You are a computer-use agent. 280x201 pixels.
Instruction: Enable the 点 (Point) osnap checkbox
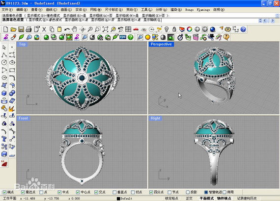pos(41,192)
